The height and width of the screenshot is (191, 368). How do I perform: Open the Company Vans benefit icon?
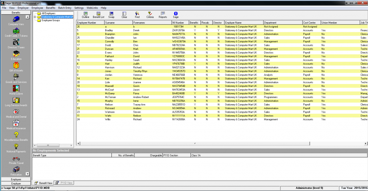(16, 19)
